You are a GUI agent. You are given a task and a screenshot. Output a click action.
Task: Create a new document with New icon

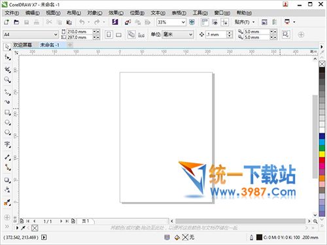coord(7,22)
